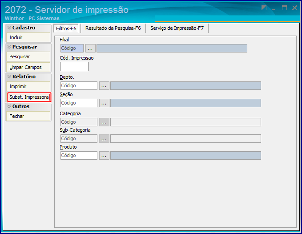Open Filial lookup ellipsis button
302x234 pixels.
[x=90, y=48]
